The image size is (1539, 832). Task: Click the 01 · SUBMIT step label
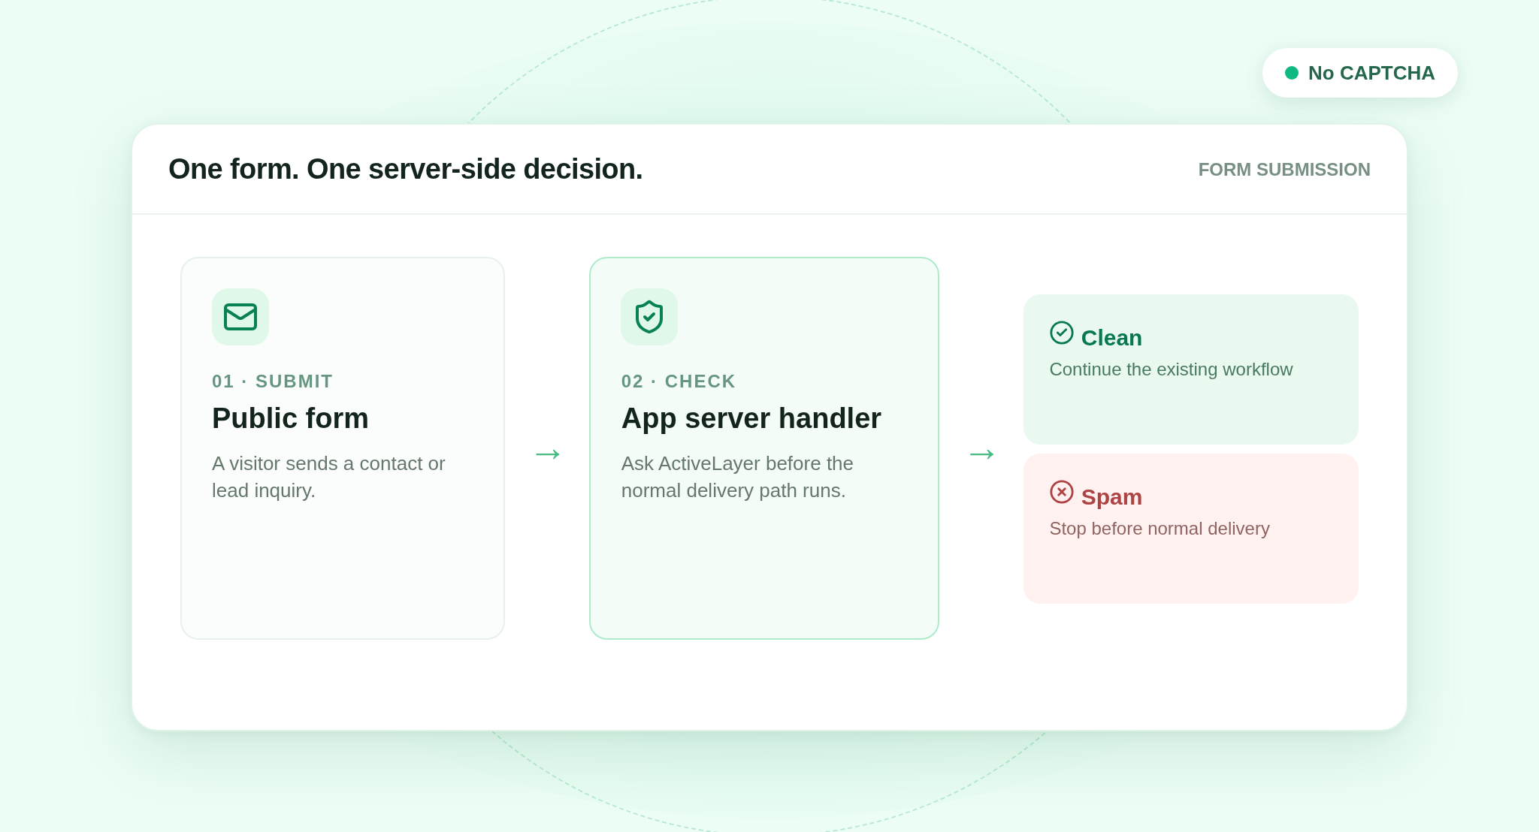tap(272, 381)
